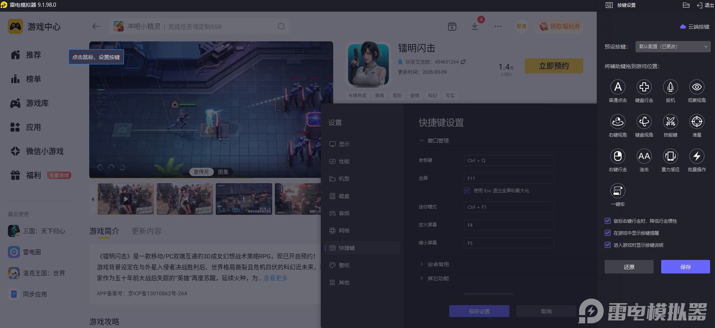
Task: Toggle 使用 Esc 退出全屏和最大化 checkbox
Action: pos(467,190)
